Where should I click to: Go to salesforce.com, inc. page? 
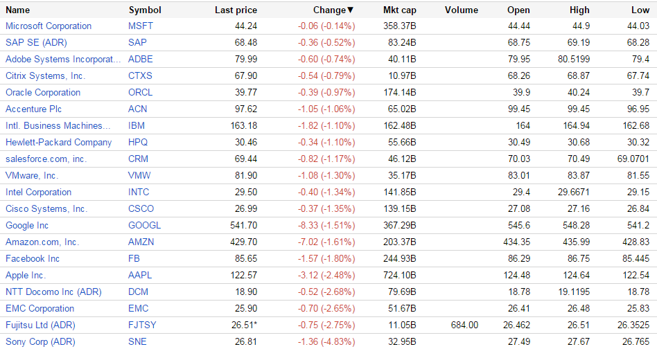click(x=46, y=159)
